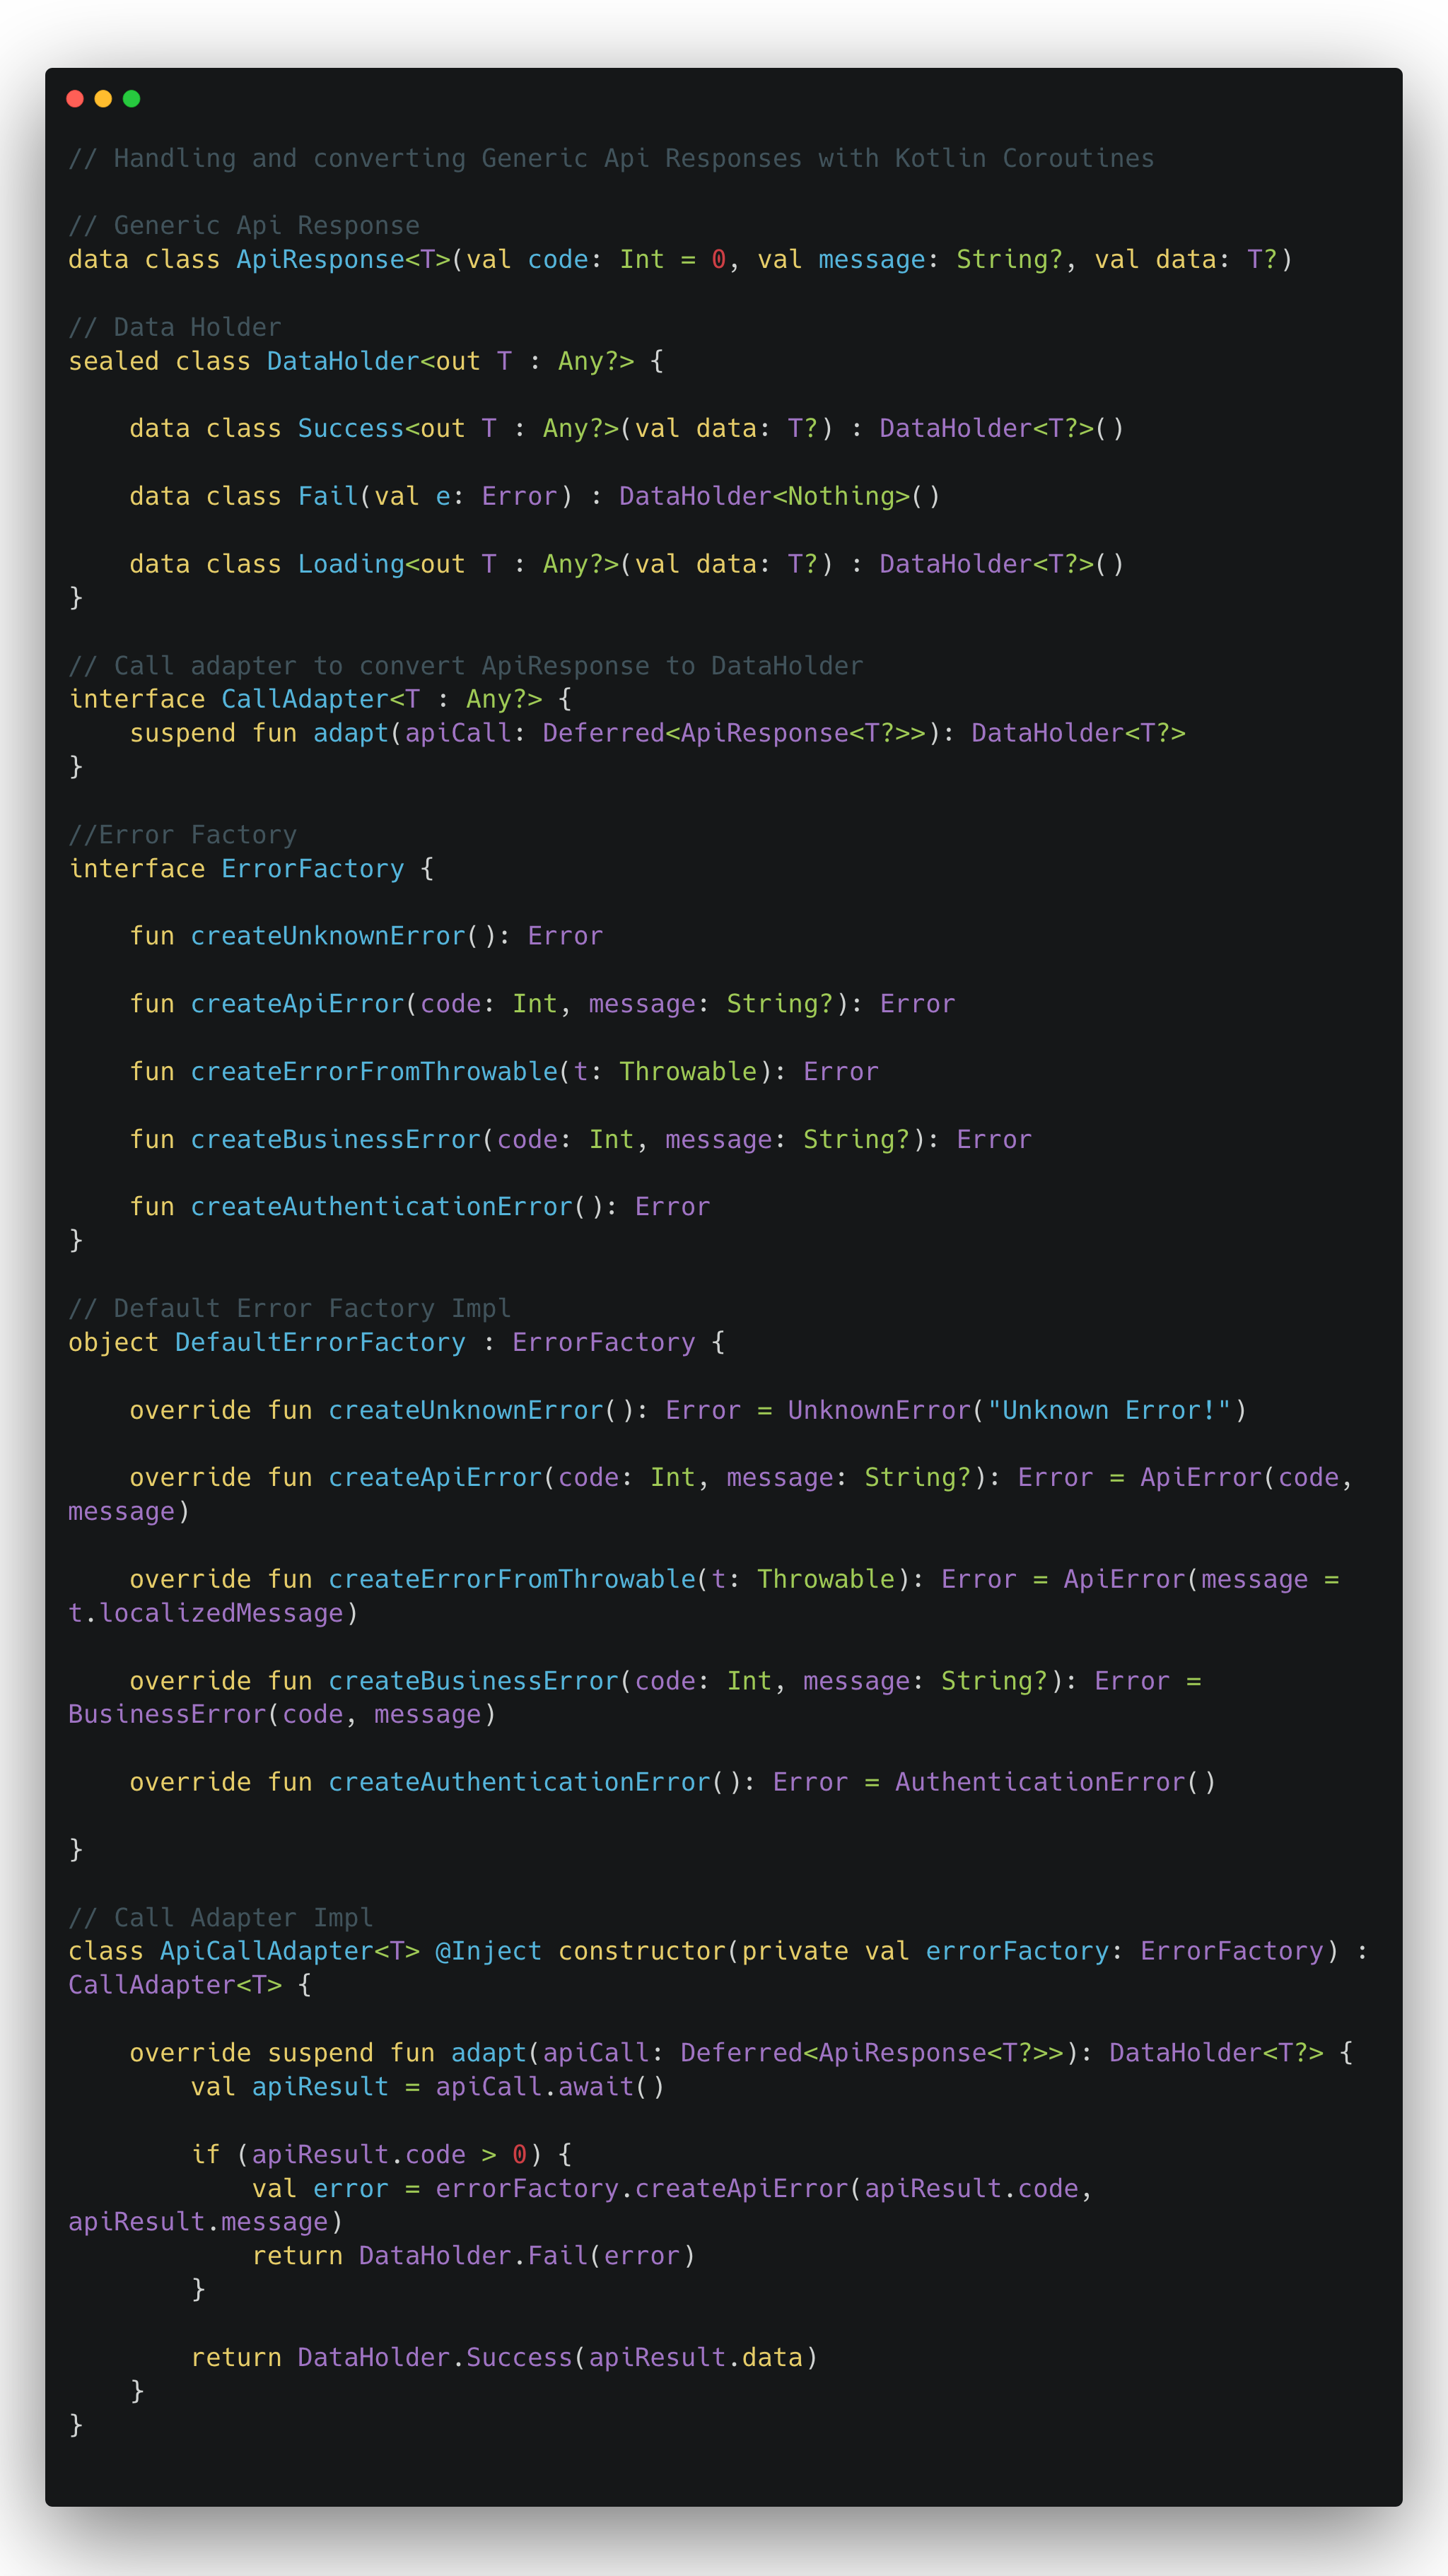The image size is (1448, 2576).
Task: Click the t.localizedMessage expression
Action: [x=206, y=1613]
